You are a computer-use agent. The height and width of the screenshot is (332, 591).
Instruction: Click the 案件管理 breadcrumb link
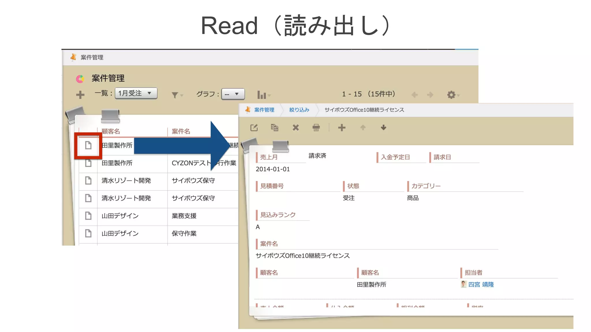[x=264, y=110]
